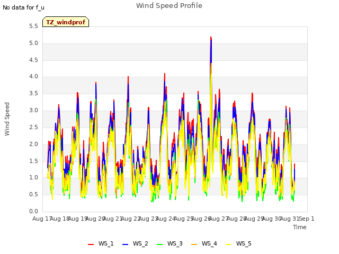The width and height of the screenshot is (339, 254).
Task: Click the 0.0 y-axis tick label
Action: pos(33,212)
